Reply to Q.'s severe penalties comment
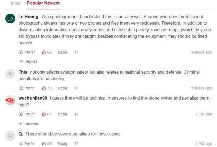This screenshot has height=147, width=217. point(63,144)
